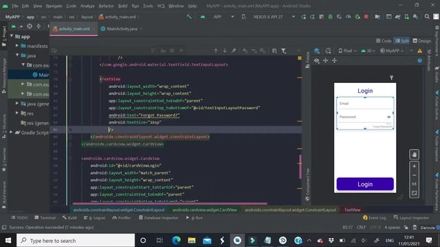Open the Logcat tool window
Screen dimensions: 440x247
click(95, 217)
